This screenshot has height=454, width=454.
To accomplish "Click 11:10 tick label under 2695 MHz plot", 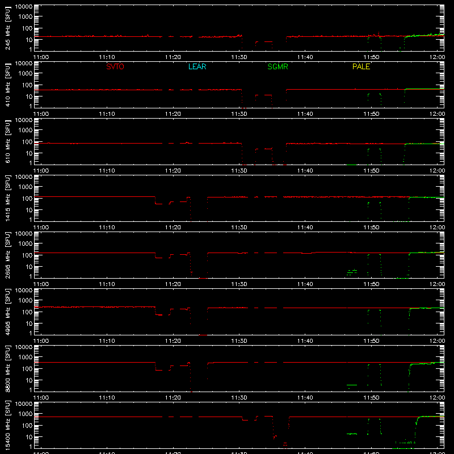I will [107, 284].
